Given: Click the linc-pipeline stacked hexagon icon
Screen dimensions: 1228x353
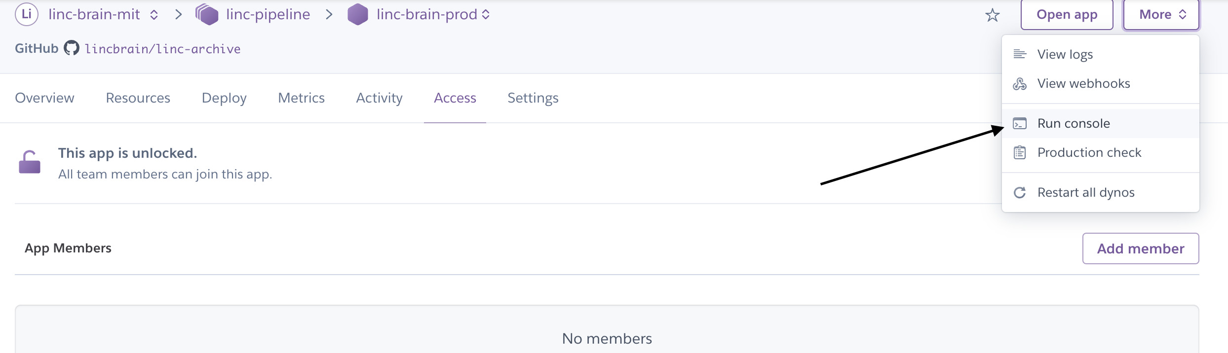Looking at the screenshot, I should (x=207, y=14).
